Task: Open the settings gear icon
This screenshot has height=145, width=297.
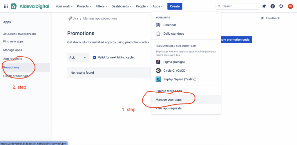Action: 281,6
